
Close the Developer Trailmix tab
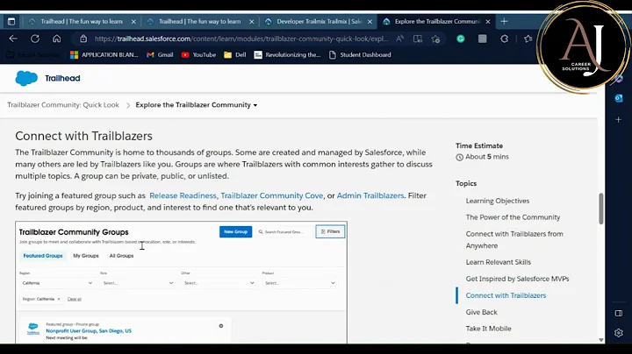[370, 22]
